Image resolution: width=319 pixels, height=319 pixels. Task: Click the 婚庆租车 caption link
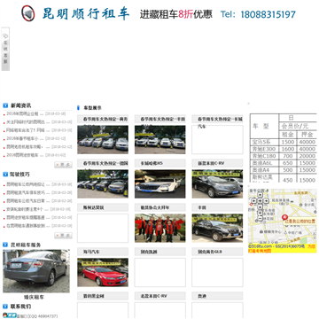click(x=34, y=297)
